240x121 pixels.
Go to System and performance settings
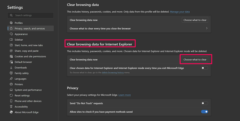click(28, 90)
